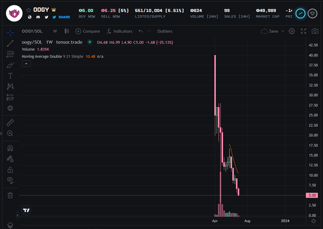Favorite OOGY with the star icon
The height and width of the screenshot is (229, 323).
(29, 10)
